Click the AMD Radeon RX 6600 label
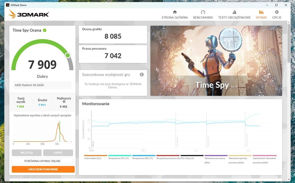Viewport: 295px width, 183px height. (x=29, y=85)
